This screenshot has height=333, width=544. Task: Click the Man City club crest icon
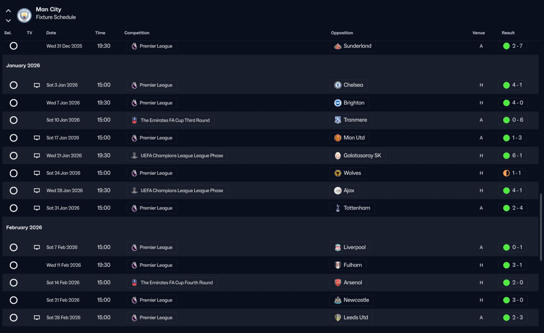[24, 15]
